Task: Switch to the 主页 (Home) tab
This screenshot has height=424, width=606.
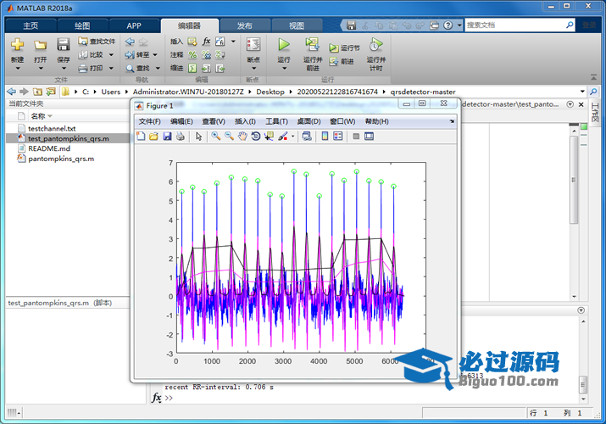Action: (x=31, y=26)
